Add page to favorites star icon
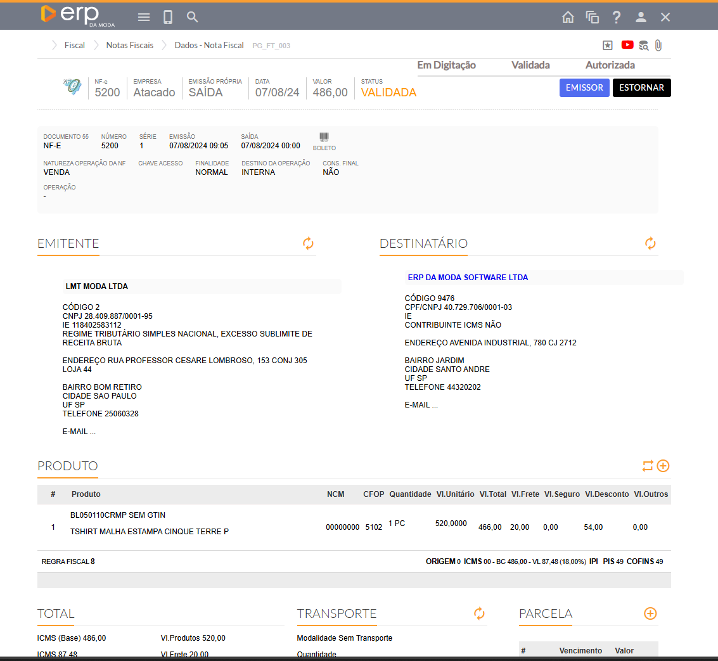Viewport: 718px width, 661px height. click(x=608, y=45)
